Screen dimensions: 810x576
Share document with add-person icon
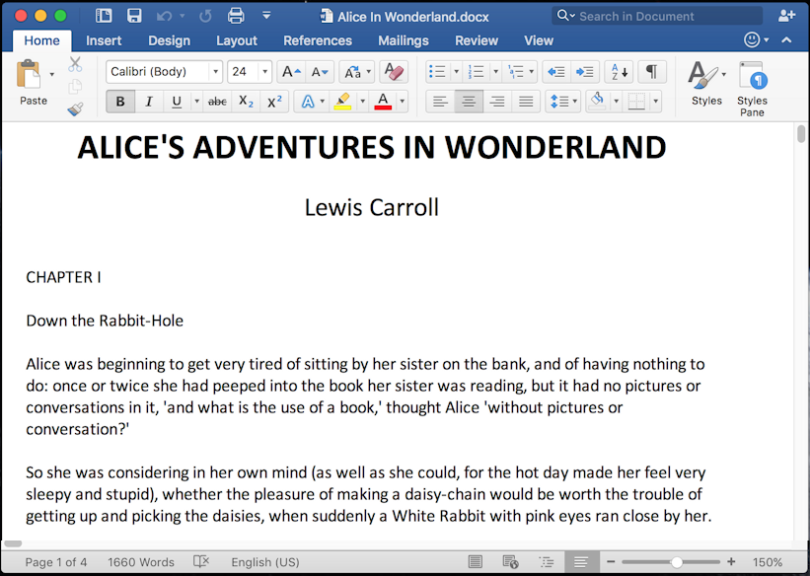(786, 16)
